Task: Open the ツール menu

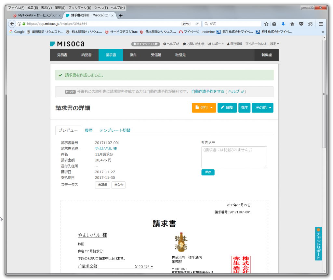Action: click(101, 8)
